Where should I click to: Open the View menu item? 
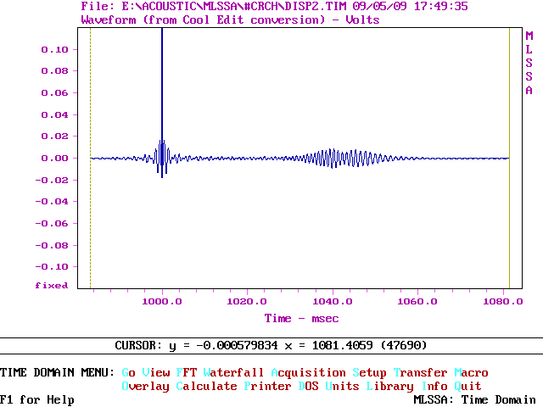[156, 372]
